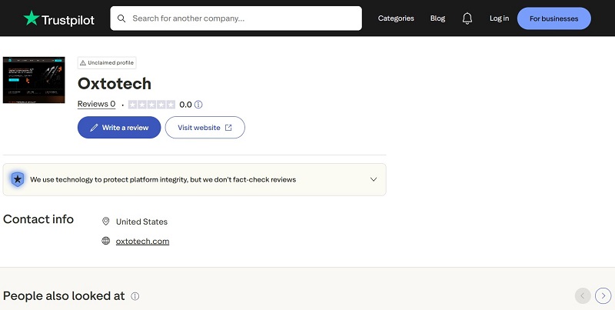Click the globe icon next to oxtotech.com

pos(106,241)
